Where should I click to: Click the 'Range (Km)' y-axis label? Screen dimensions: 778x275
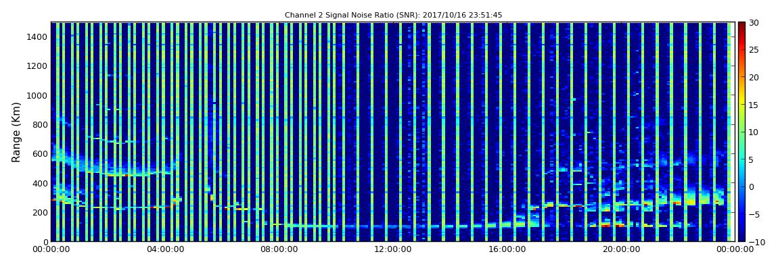16,132
